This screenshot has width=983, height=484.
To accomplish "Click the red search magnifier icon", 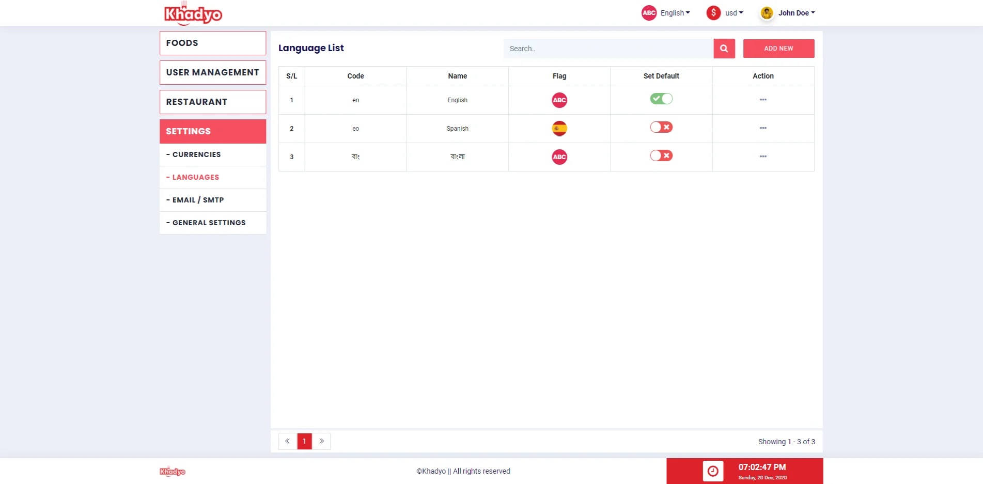I will point(724,49).
